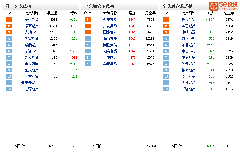Image resolution: width=240 pixels, height=153 pixels.
Task: Open 永安期货 member link
Action: coord(110,20)
